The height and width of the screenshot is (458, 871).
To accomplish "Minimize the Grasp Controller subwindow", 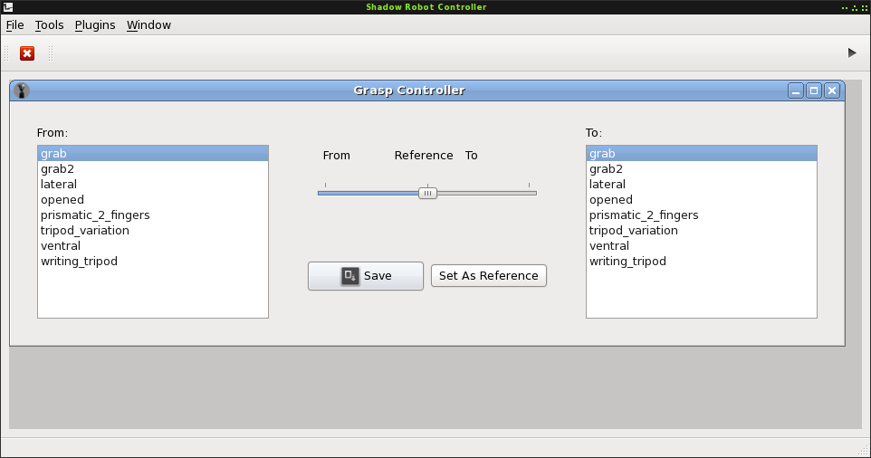I will 796,91.
